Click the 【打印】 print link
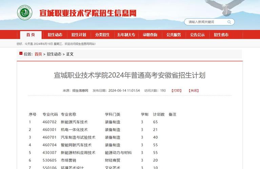260x169 pixels. (x=176, y=91)
